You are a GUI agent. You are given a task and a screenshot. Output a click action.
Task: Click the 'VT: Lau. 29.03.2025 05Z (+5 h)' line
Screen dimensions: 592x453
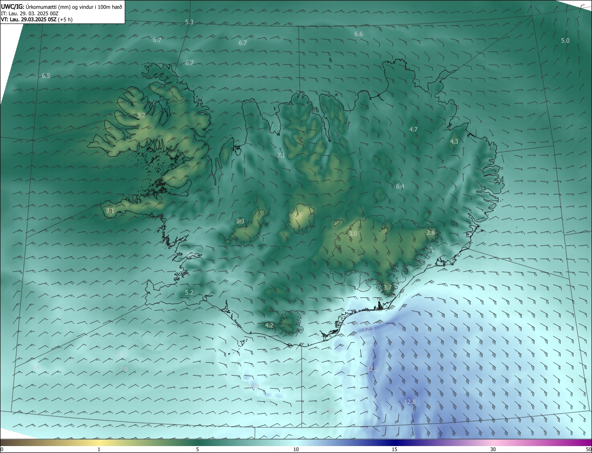click(x=37, y=19)
